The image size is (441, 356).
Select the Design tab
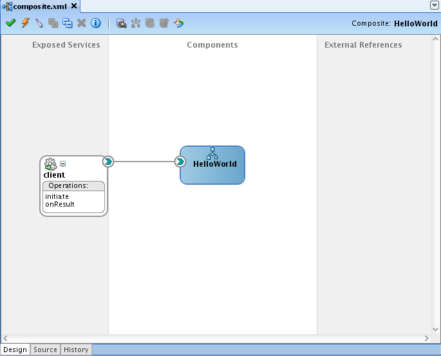(15, 350)
